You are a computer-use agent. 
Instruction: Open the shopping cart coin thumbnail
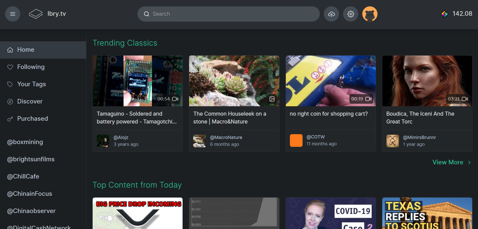coord(331,81)
